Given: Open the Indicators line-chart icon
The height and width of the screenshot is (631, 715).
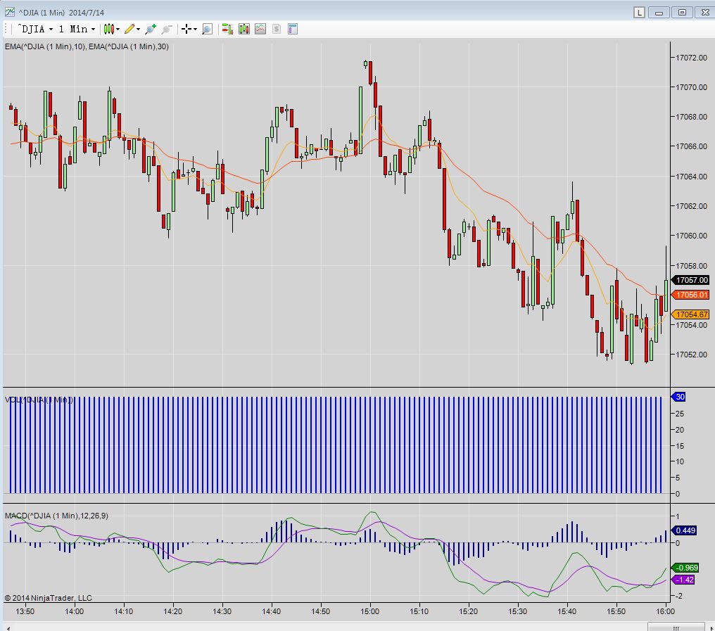Looking at the screenshot, I should coord(260,29).
